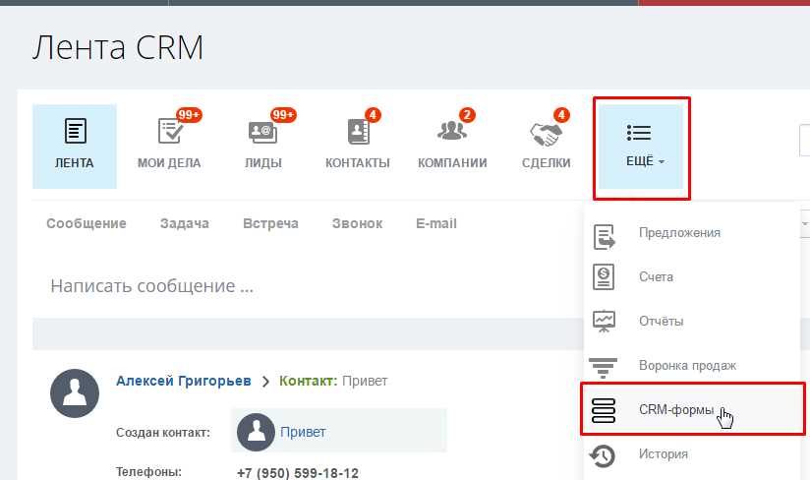Screen dimensions: 810x480
Task: Switch to the Сообщение tab
Action: (x=87, y=223)
